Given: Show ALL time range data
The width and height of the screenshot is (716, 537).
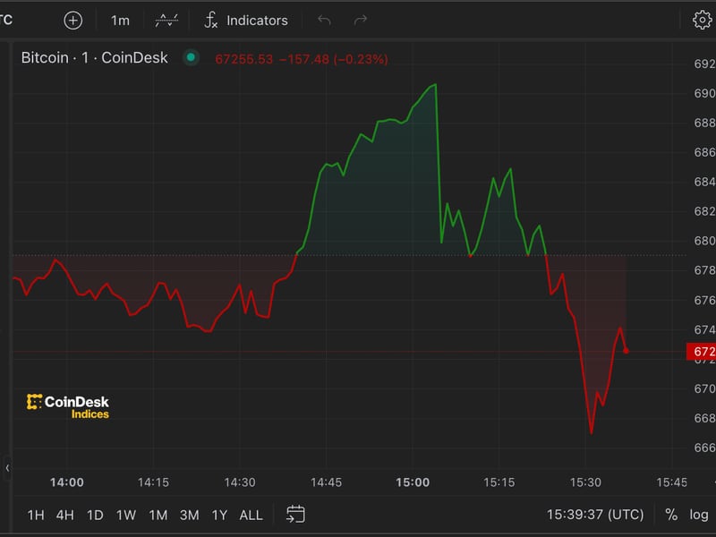Looking at the screenshot, I should [x=251, y=515].
